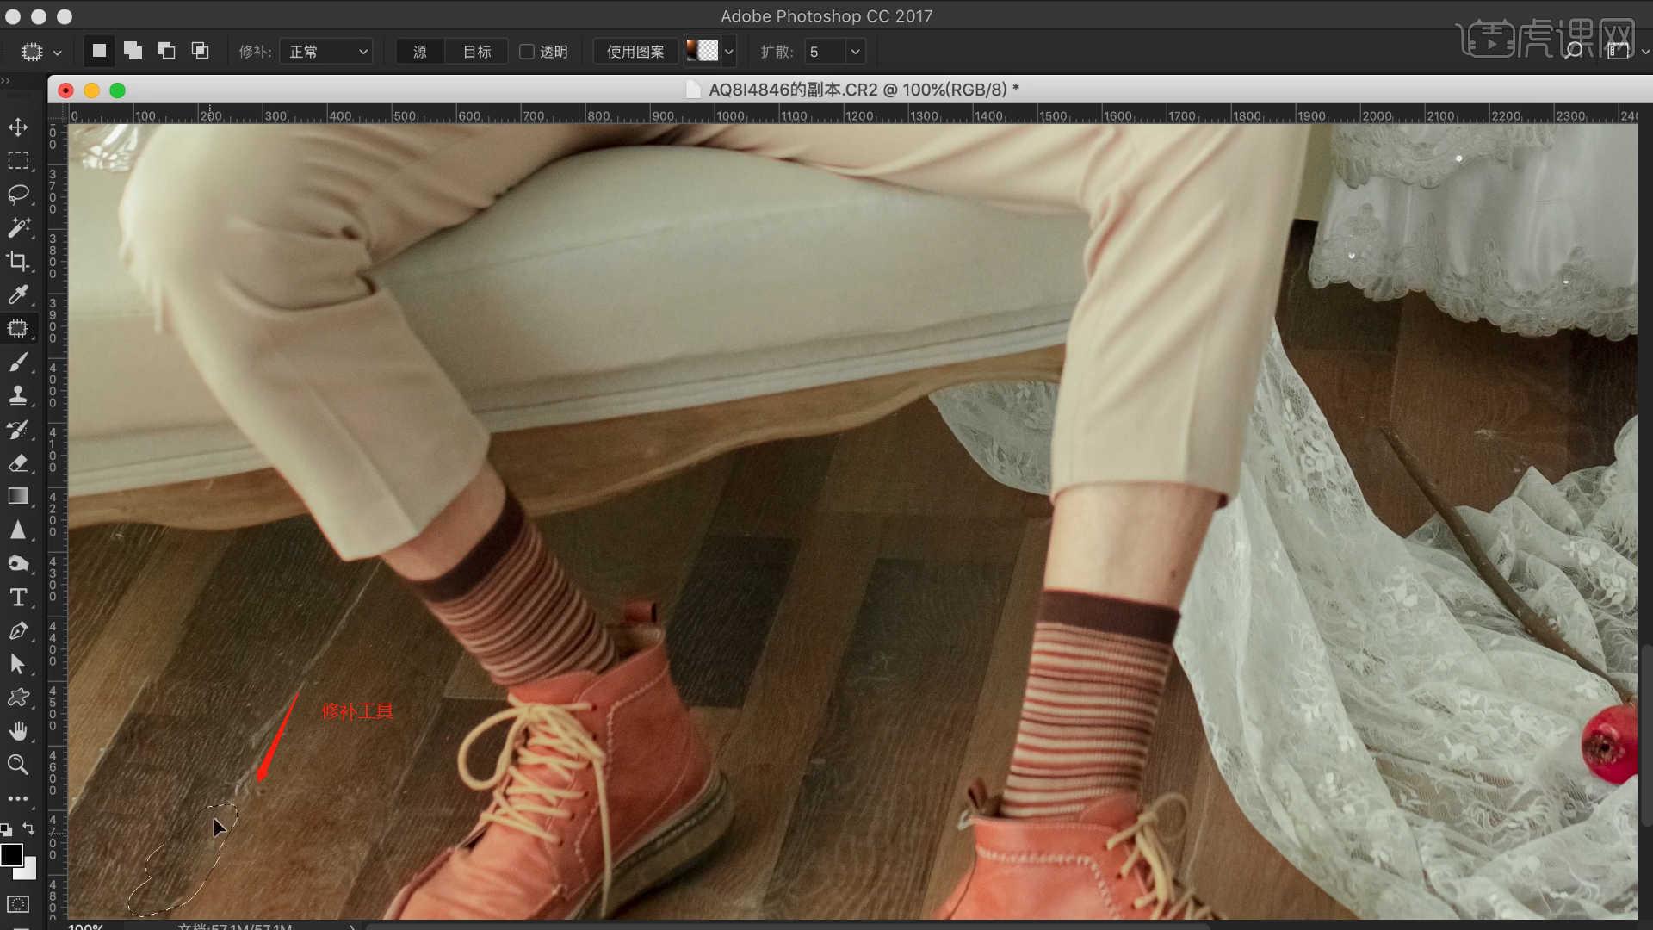Image resolution: width=1653 pixels, height=930 pixels.
Task: Toggle Quick Mask mode icon
Action: tap(18, 904)
